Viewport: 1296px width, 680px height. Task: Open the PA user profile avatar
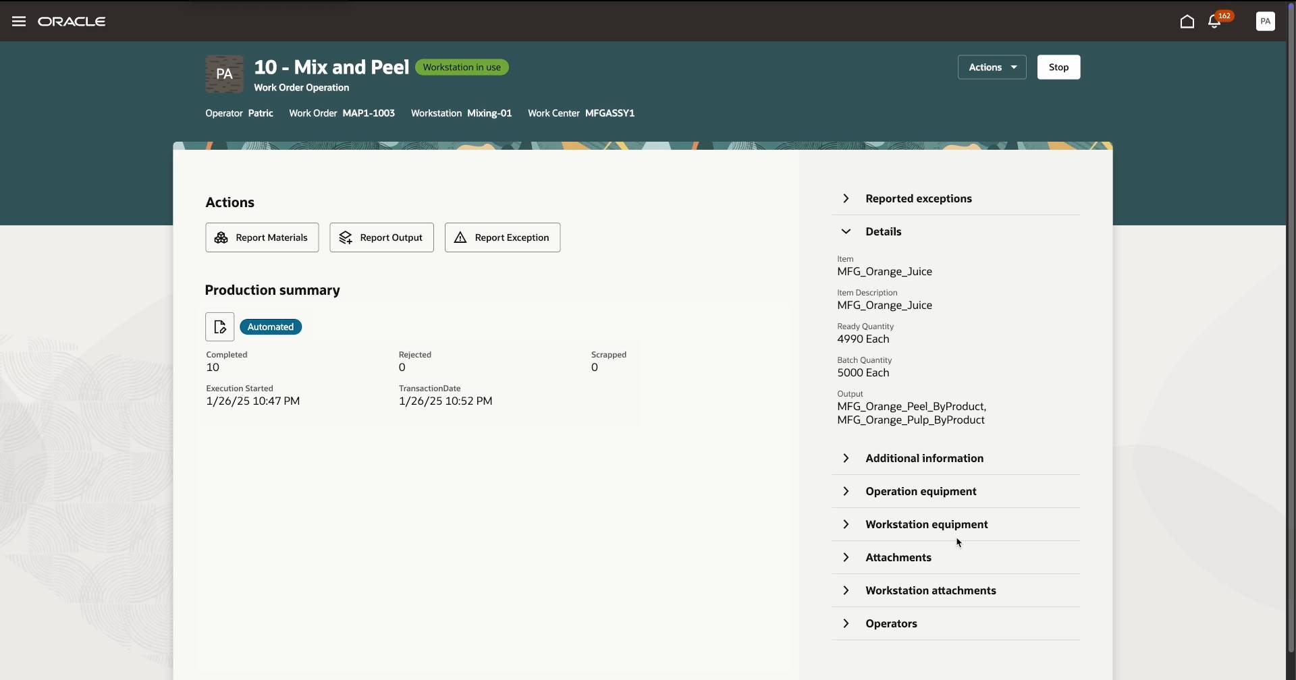[1266, 21]
